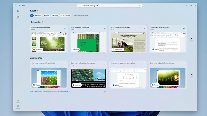Click the microphone icon in search bar
Viewport: 207px width, 116px height.
pyautogui.click(x=140, y=6)
